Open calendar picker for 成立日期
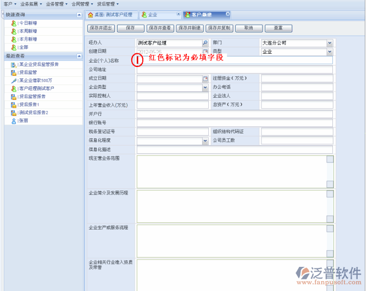 [x=205, y=79]
